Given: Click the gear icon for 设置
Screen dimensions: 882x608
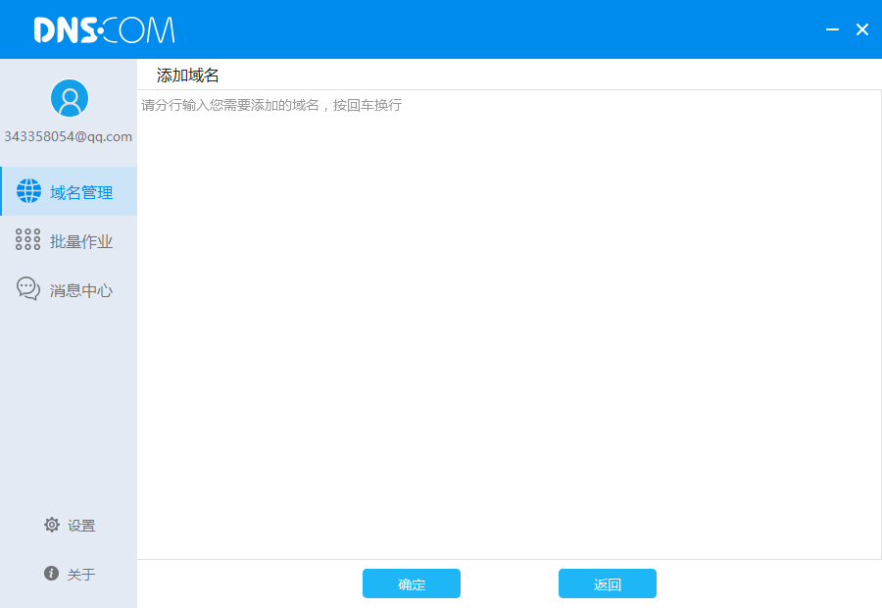Looking at the screenshot, I should (52, 525).
